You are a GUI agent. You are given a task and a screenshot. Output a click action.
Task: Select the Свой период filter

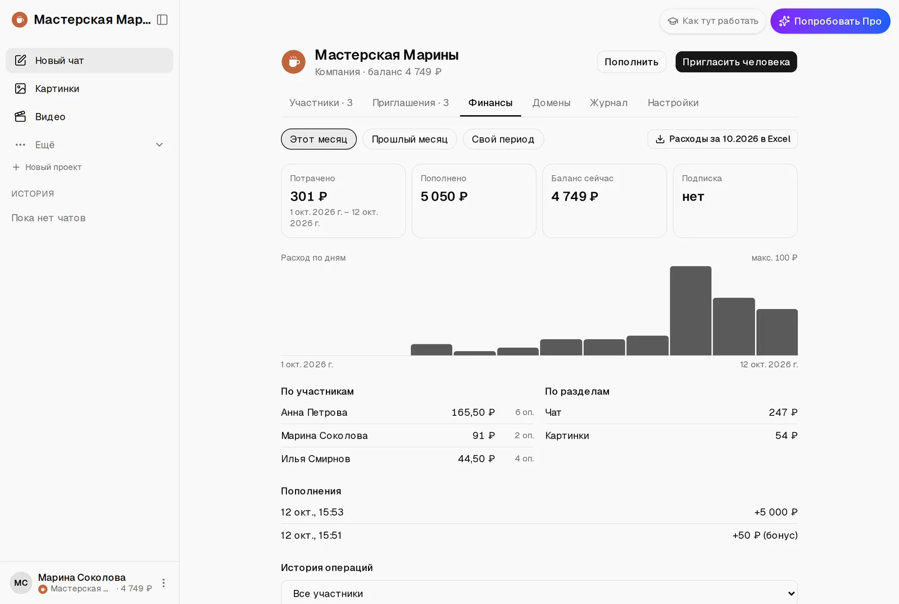click(x=503, y=139)
